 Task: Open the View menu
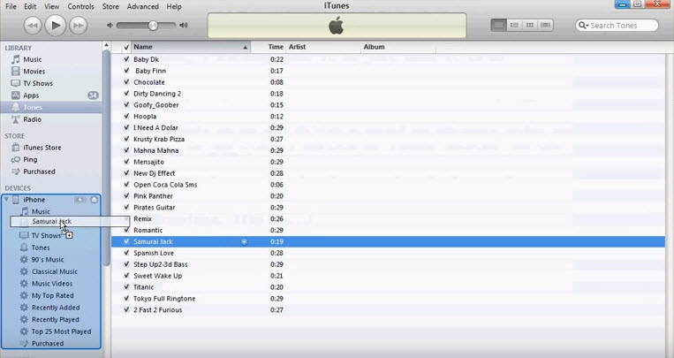click(x=51, y=6)
